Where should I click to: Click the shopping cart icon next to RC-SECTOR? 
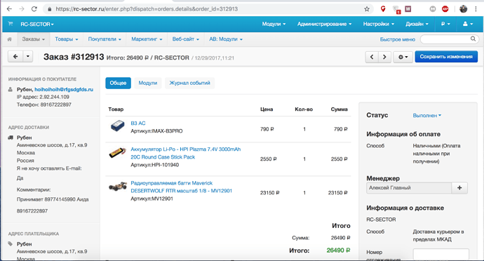pyautogui.click(x=11, y=24)
